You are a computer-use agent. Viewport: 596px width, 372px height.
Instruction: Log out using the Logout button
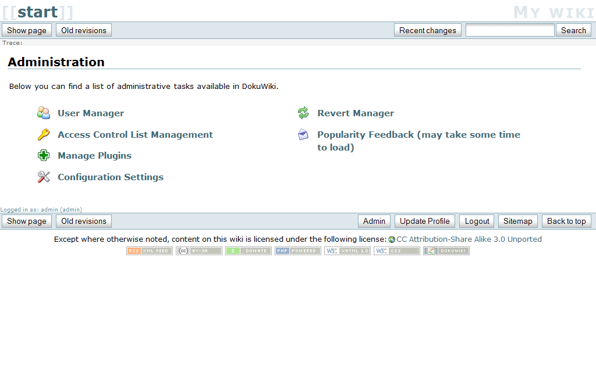click(x=477, y=221)
